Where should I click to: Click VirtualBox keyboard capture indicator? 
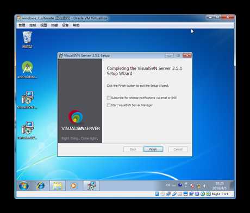(x=208, y=194)
